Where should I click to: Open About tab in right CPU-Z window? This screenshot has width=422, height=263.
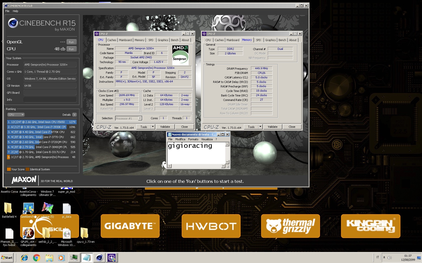coord(293,40)
